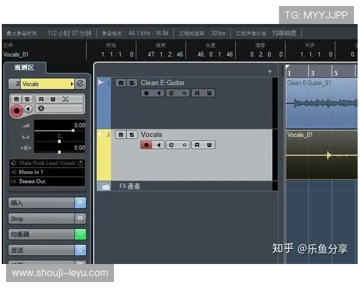Select the Vocals_01 audio clip
360x288 pixels.
pyautogui.click(x=322, y=155)
